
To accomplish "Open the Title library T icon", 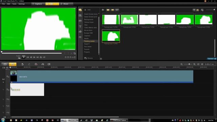I will [80, 26].
